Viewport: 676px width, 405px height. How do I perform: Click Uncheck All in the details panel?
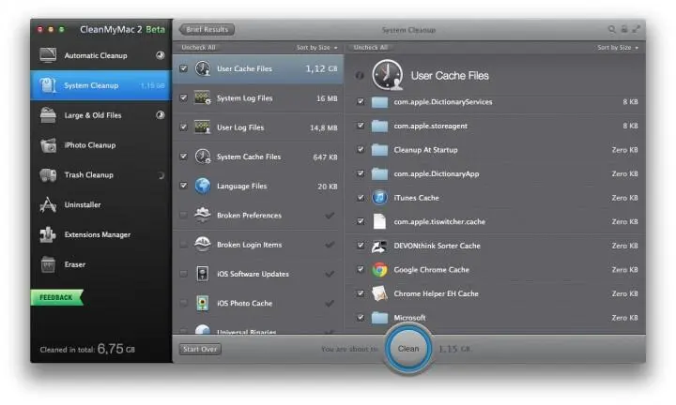(370, 47)
